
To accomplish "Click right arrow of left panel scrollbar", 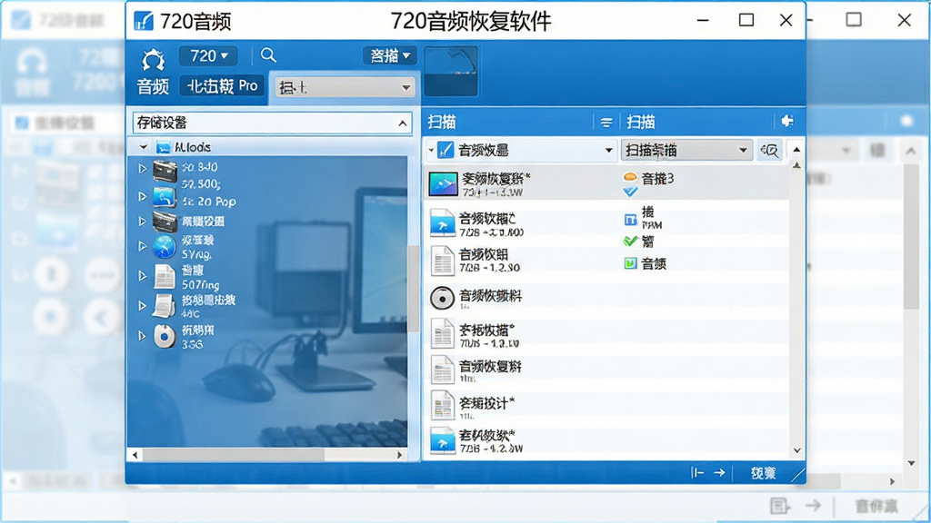I will 400,455.
